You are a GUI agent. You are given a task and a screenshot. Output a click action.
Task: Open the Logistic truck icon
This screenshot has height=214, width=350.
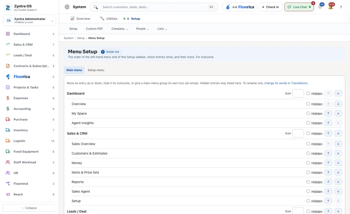[x=8, y=140]
